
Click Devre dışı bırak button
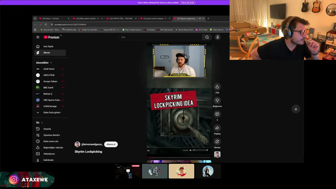[188, 3]
